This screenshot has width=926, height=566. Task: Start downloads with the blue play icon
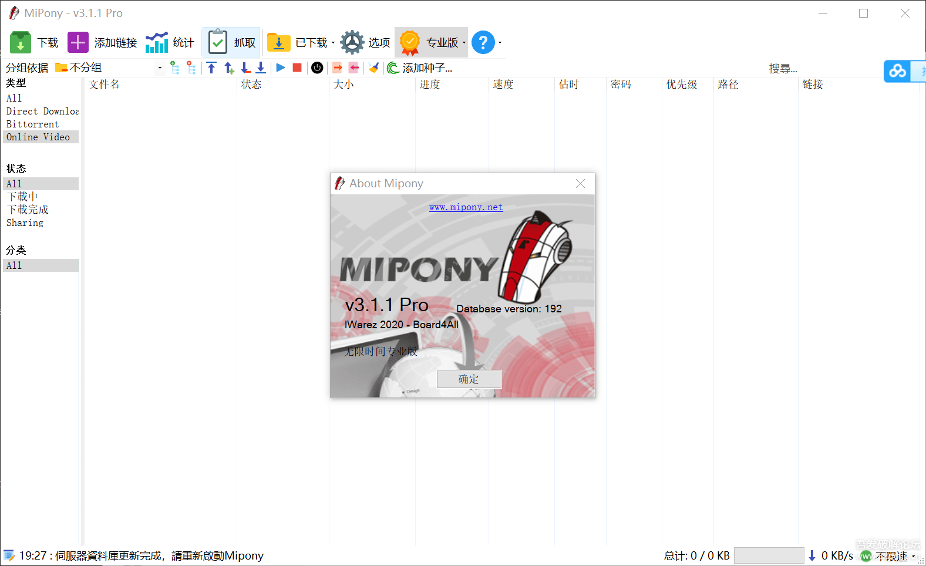pos(281,68)
